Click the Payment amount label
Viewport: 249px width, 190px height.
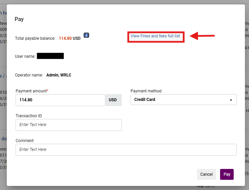pos(32,91)
